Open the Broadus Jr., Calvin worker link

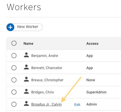point(47,104)
